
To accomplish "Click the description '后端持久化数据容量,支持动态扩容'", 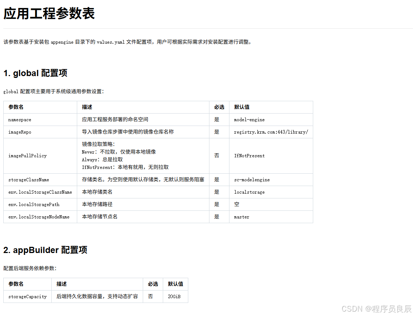I will pos(97,296).
